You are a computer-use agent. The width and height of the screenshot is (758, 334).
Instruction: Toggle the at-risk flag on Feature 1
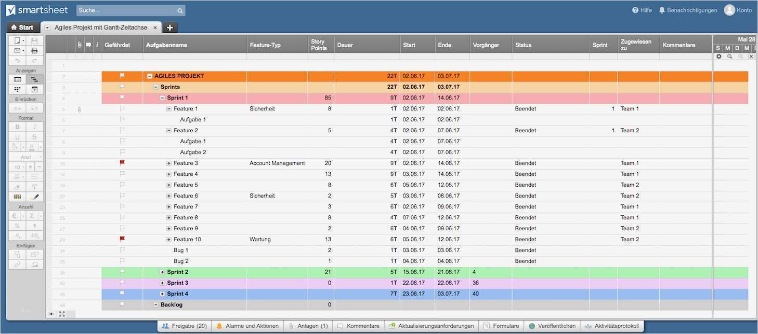tap(123, 108)
